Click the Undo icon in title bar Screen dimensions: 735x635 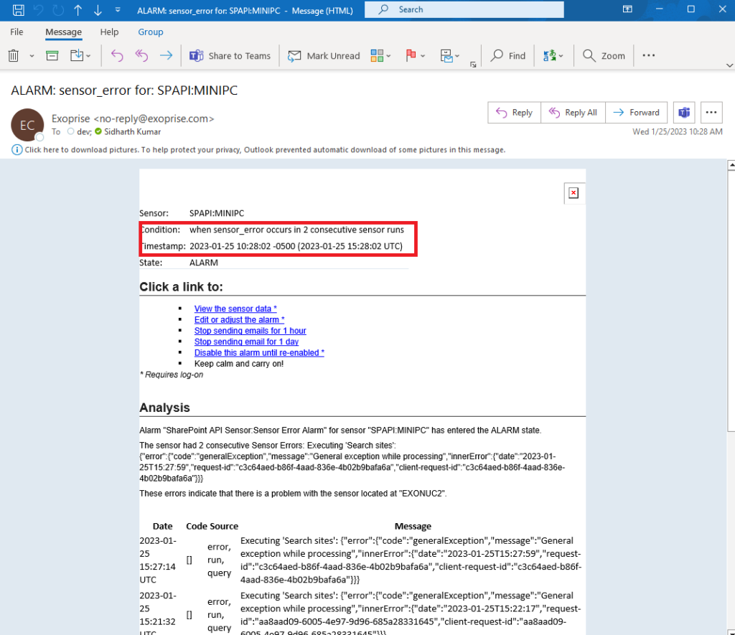tap(39, 10)
